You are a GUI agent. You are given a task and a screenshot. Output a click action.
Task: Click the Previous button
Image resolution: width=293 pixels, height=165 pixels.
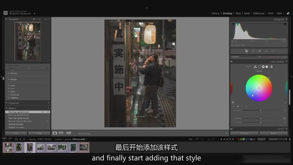[245, 133]
